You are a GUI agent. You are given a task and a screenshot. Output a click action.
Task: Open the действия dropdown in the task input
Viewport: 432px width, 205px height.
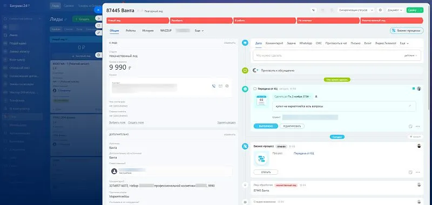[x=410, y=56]
